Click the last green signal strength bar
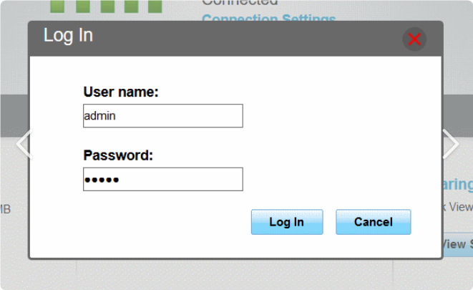 click(155, 6)
